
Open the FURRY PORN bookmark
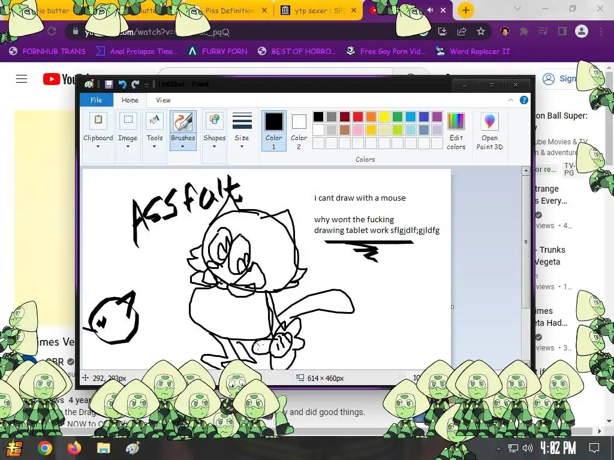218,52
